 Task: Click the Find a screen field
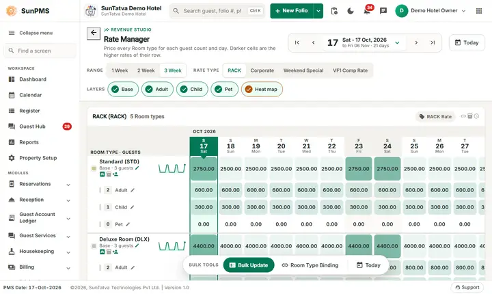tap(40, 51)
